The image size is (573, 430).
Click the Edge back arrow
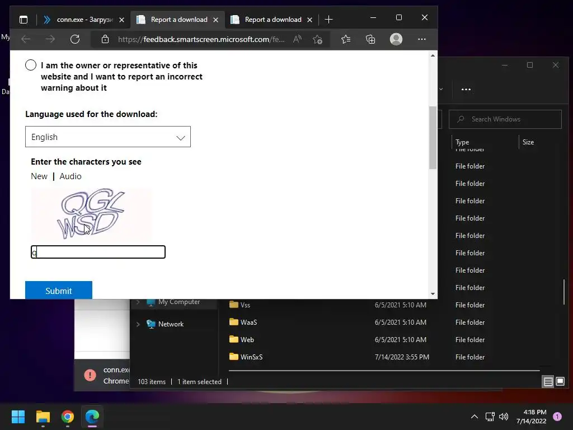tap(26, 39)
